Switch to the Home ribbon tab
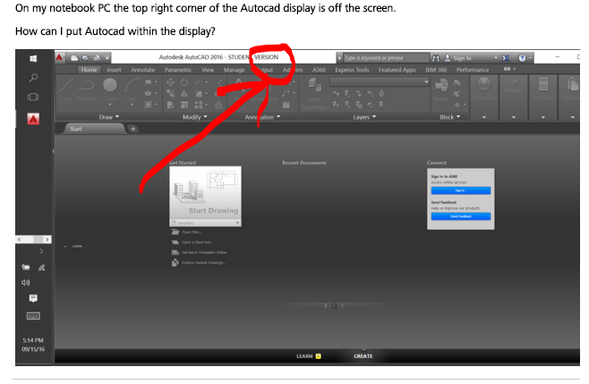 pos(89,70)
